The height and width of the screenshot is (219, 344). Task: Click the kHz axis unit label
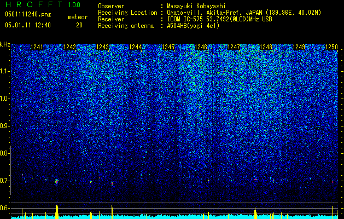(5, 44)
